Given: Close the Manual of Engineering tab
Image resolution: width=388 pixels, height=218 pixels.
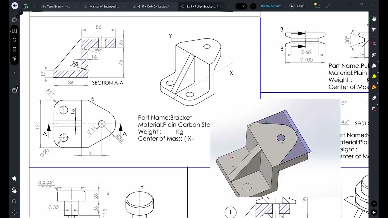Looking at the screenshot, I should pos(125,6).
